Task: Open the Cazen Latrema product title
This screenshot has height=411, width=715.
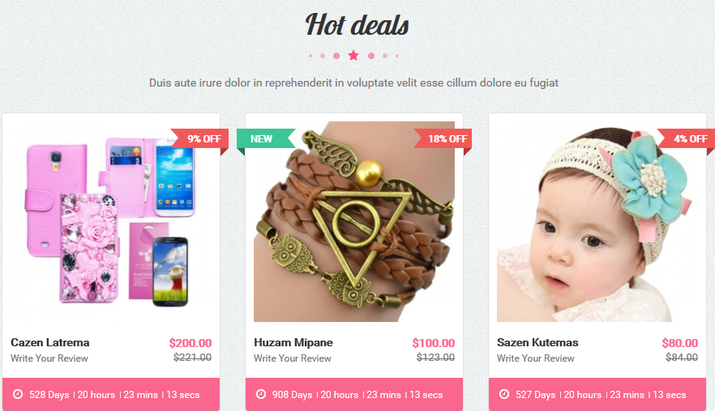Action: pyautogui.click(x=50, y=342)
